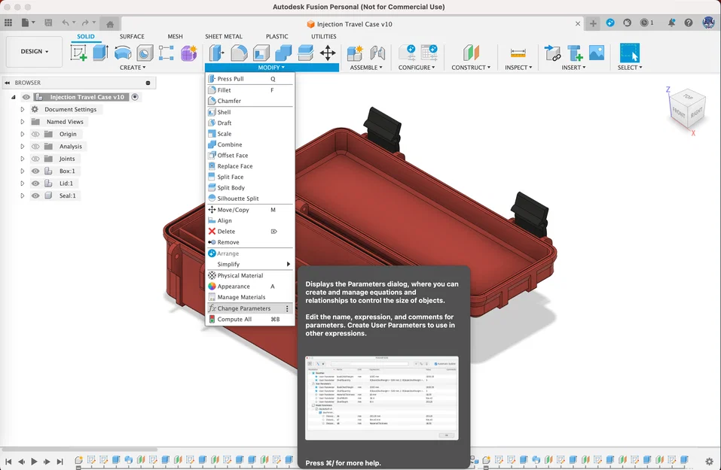Click the Press Pull toolbar icon

[x=216, y=53]
